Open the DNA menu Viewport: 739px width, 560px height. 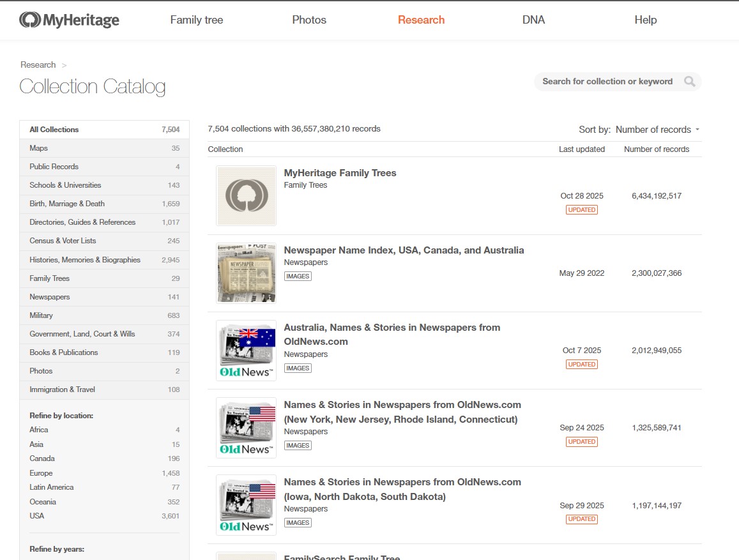(533, 20)
